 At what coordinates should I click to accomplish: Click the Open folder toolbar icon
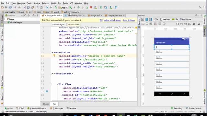[x=2, y=7]
